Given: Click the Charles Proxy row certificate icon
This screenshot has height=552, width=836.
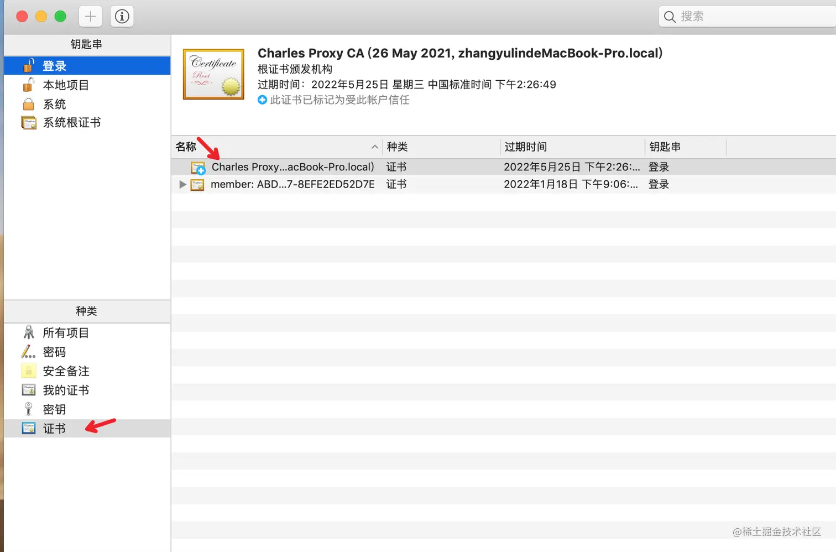Looking at the screenshot, I should [x=198, y=168].
